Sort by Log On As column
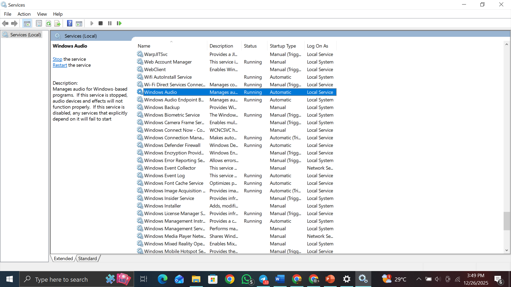 point(320,46)
